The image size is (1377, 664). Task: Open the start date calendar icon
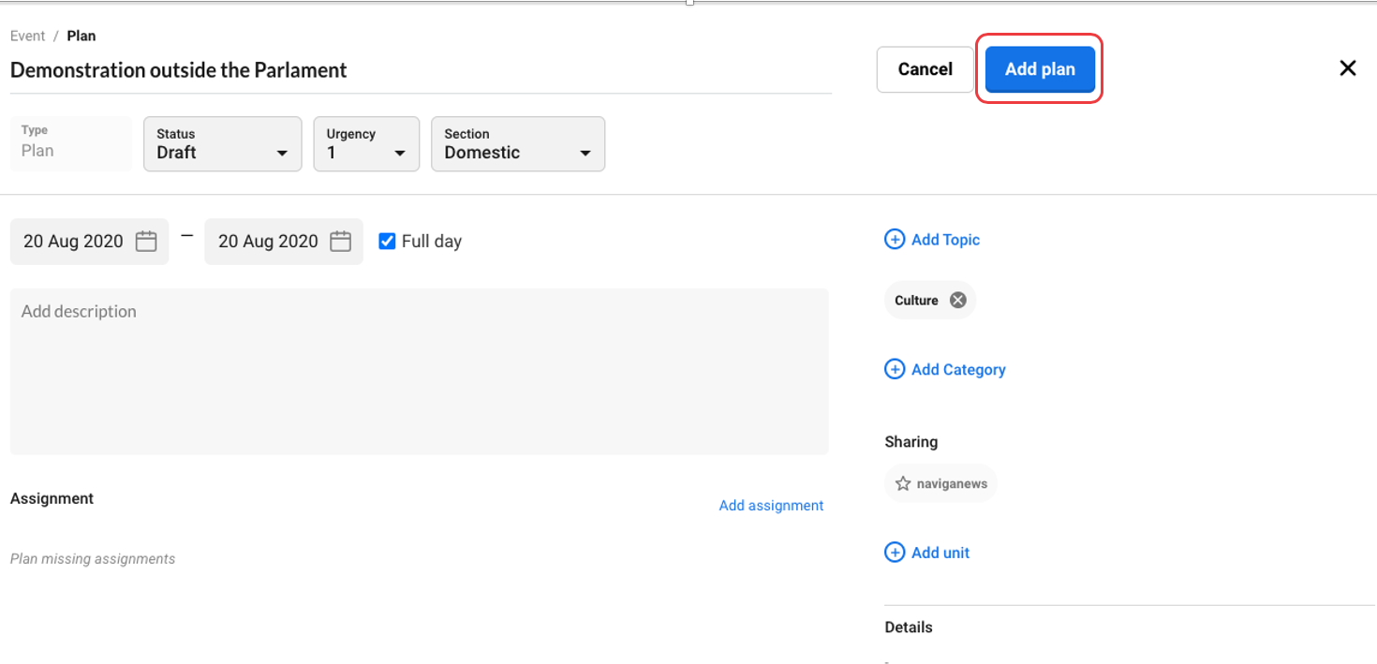(x=146, y=242)
